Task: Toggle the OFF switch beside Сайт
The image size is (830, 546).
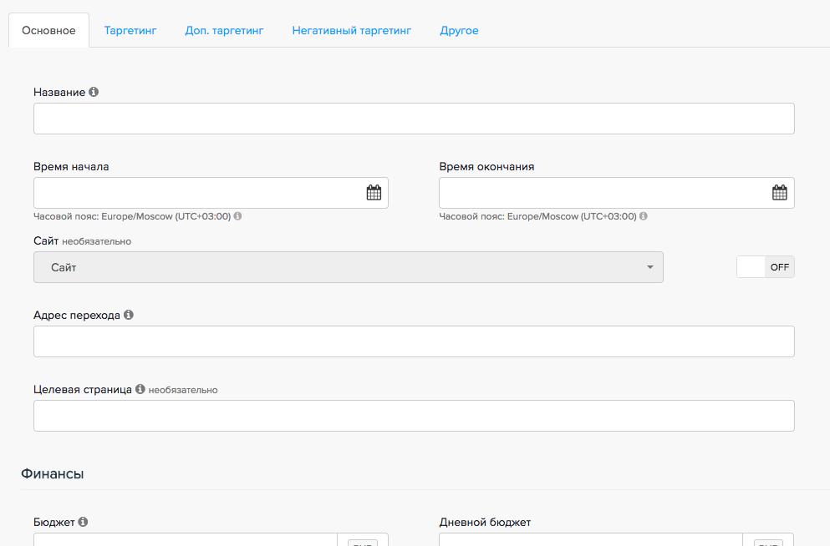Action: pyautogui.click(x=765, y=267)
